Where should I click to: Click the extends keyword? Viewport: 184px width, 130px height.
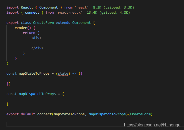(x=63, y=22)
